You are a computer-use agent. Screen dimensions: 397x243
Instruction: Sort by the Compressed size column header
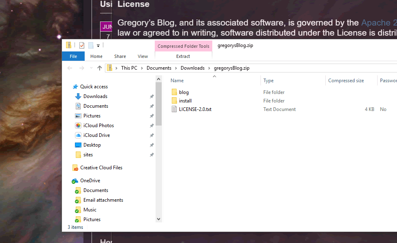click(346, 81)
